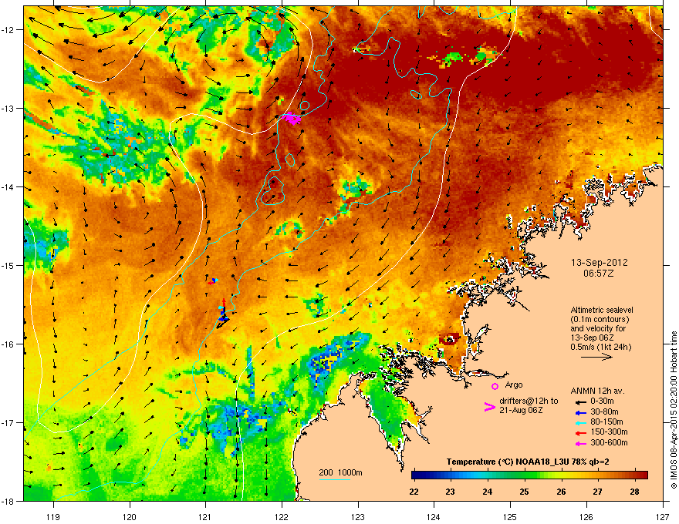Click the color bar tick label 25
Viewport: 679px width, 524px height.
[524, 492]
